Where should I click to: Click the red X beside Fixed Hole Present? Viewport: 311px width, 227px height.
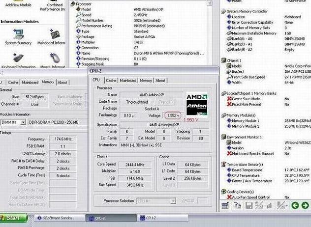[x=229, y=104]
